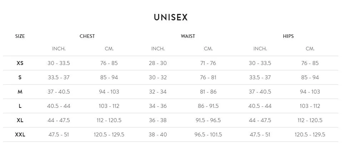Click XXL waist cm value 96.5 - 101.5
The width and height of the screenshot is (344, 150).
point(208,134)
